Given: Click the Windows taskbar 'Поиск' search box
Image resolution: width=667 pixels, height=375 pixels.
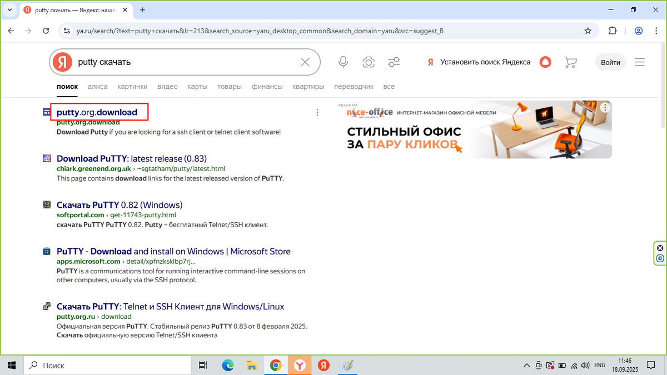Looking at the screenshot, I should tap(107, 365).
